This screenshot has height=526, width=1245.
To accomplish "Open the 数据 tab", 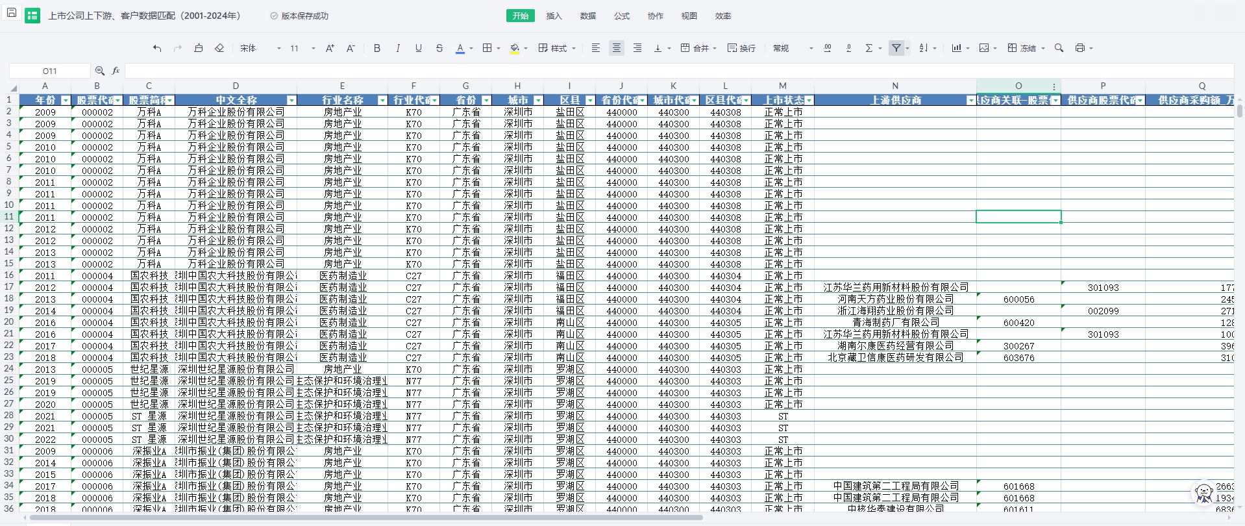I will [588, 16].
